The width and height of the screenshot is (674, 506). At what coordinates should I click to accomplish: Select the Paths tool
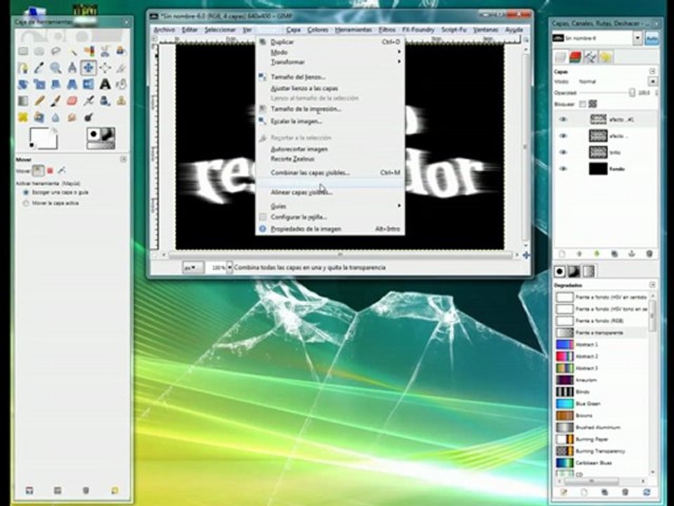coord(23,67)
